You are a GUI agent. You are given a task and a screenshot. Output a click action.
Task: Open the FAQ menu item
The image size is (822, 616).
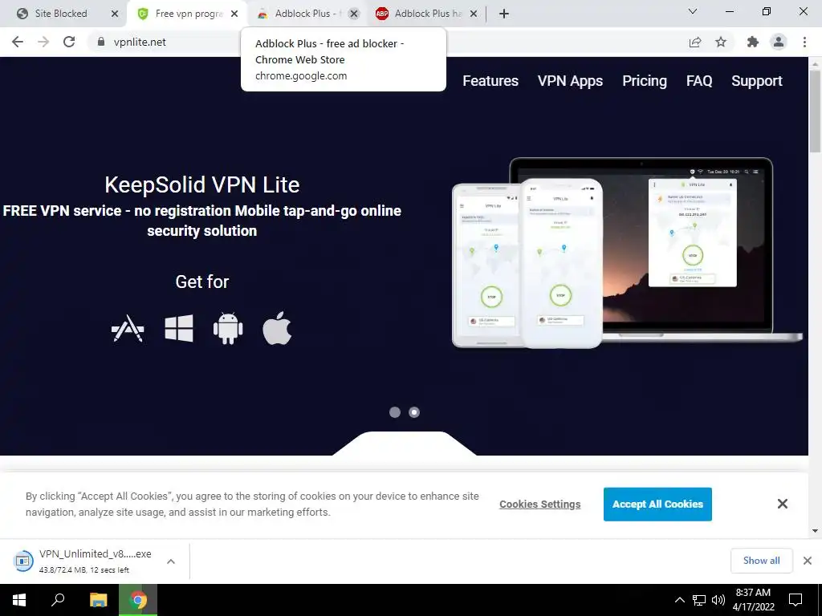coord(699,81)
